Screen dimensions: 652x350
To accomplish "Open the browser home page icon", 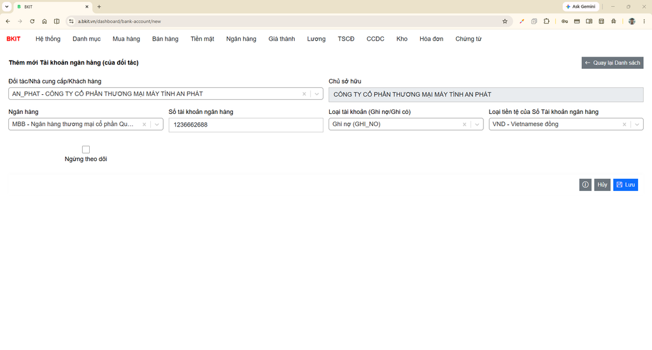I will coord(45,21).
